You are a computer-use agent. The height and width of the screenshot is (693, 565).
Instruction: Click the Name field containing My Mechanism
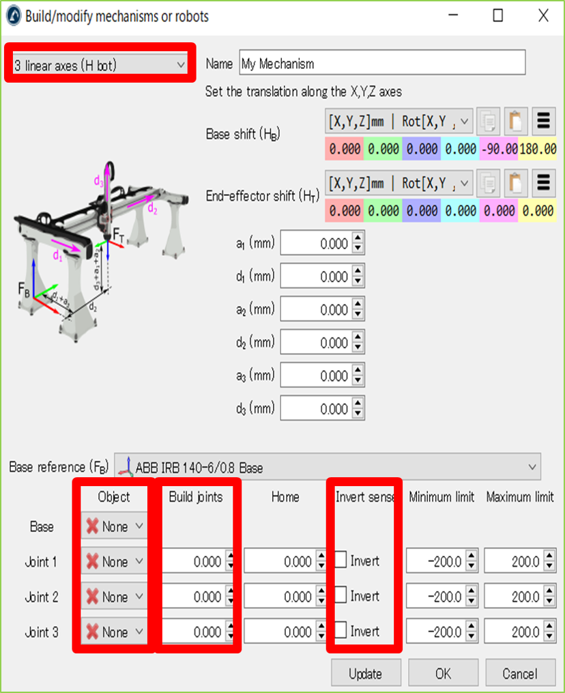382,63
